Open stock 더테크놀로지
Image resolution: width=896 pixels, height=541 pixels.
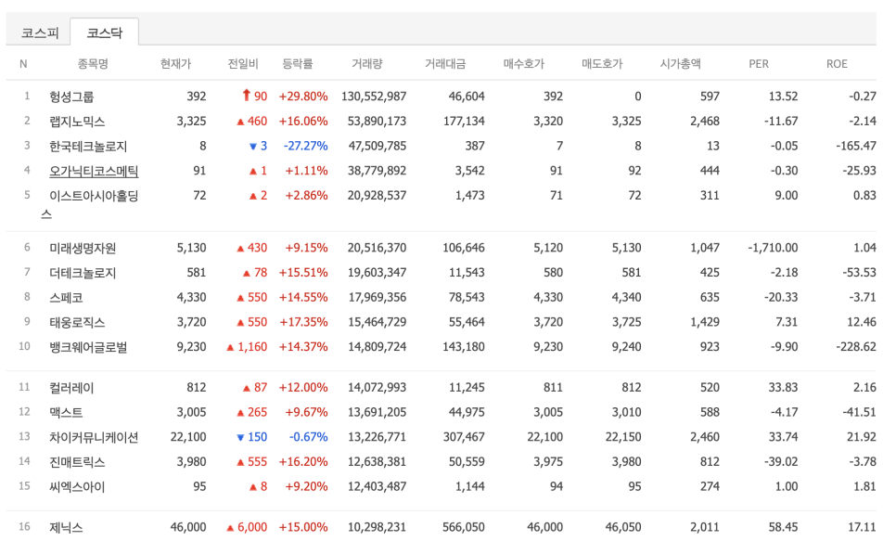coord(83,273)
